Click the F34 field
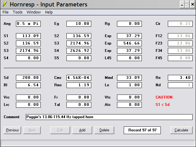The image size is (196, 147). click(x=180, y=51)
